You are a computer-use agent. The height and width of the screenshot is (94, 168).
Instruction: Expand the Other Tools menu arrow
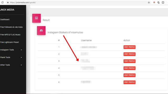click(x=21, y=65)
